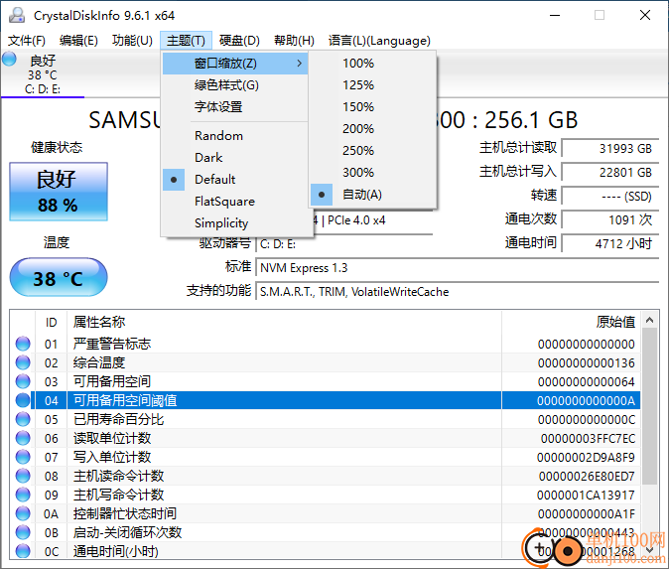
Task: Open the 功能(U) menu
Action: tap(132, 41)
